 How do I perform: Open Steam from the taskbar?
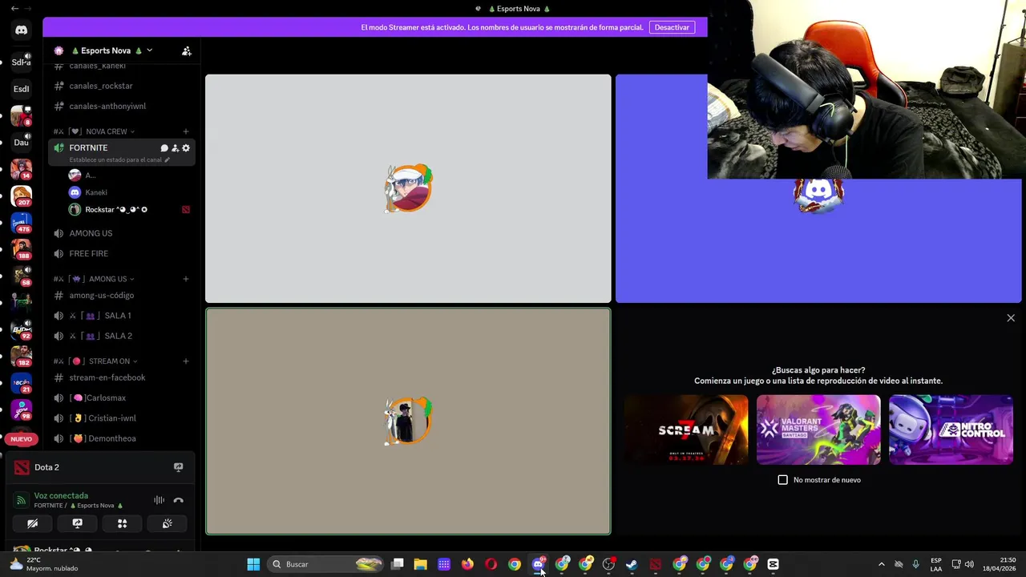coord(632,564)
